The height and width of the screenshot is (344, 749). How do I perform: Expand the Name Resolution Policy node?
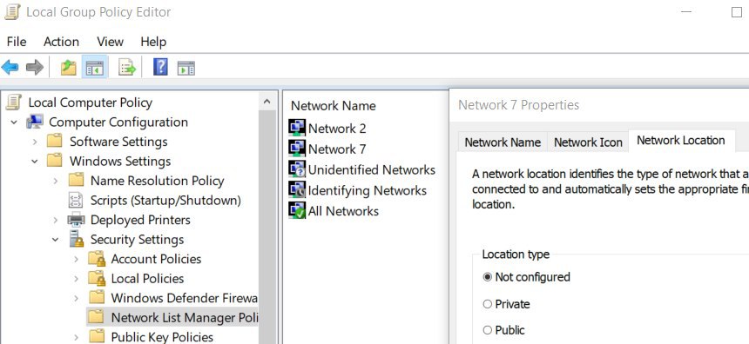tap(56, 181)
